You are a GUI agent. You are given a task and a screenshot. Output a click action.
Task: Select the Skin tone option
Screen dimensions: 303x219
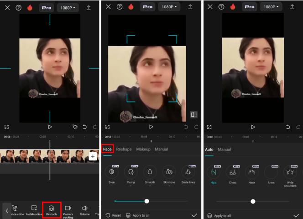click(x=169, y=174)
